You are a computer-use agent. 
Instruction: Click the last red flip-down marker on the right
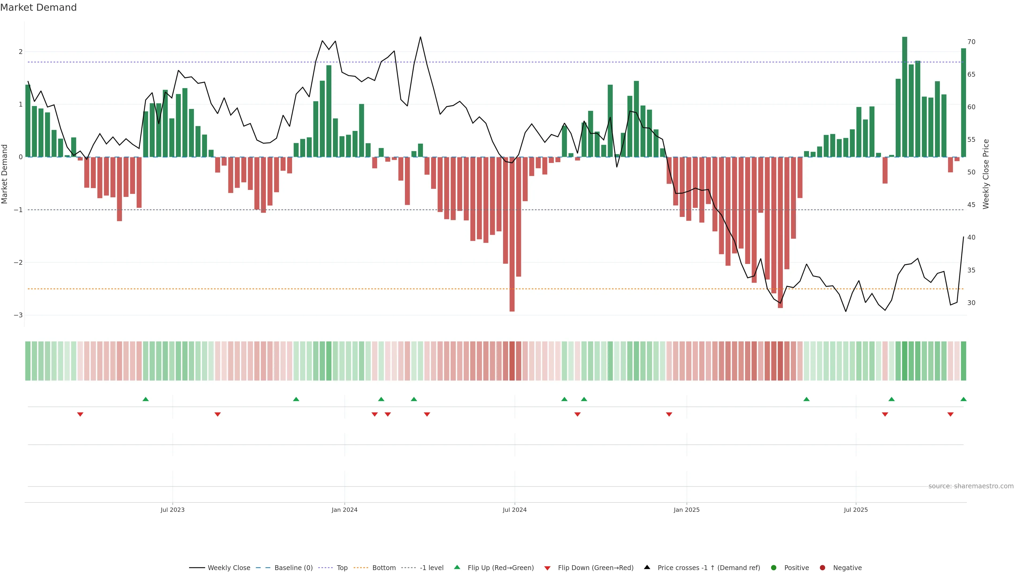point(950,415)
